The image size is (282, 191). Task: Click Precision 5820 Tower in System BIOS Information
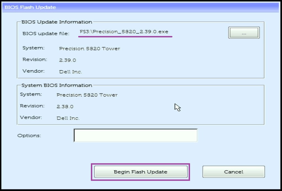pos(87,95)
